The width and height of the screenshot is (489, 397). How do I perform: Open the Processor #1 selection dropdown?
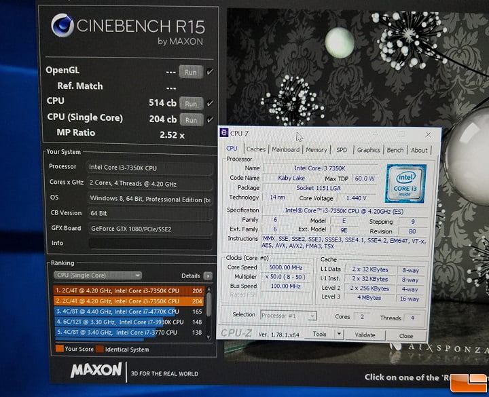click(x=288, y=316)
